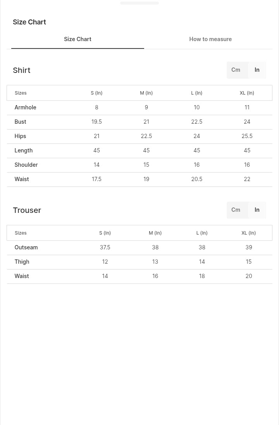279x425 pixels.
Task: Select the Shirt Bust row label
Action: (x=20, y=122)
